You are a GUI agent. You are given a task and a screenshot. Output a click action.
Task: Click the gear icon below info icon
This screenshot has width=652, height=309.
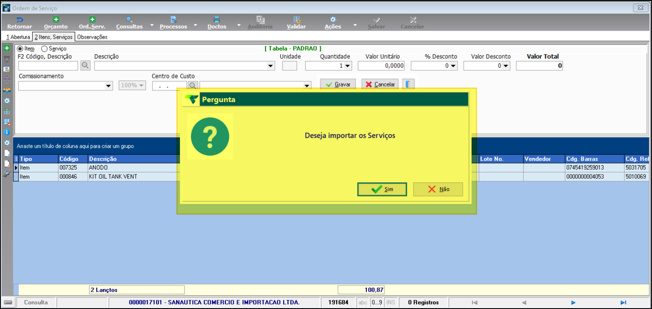(x=7, y=143)
